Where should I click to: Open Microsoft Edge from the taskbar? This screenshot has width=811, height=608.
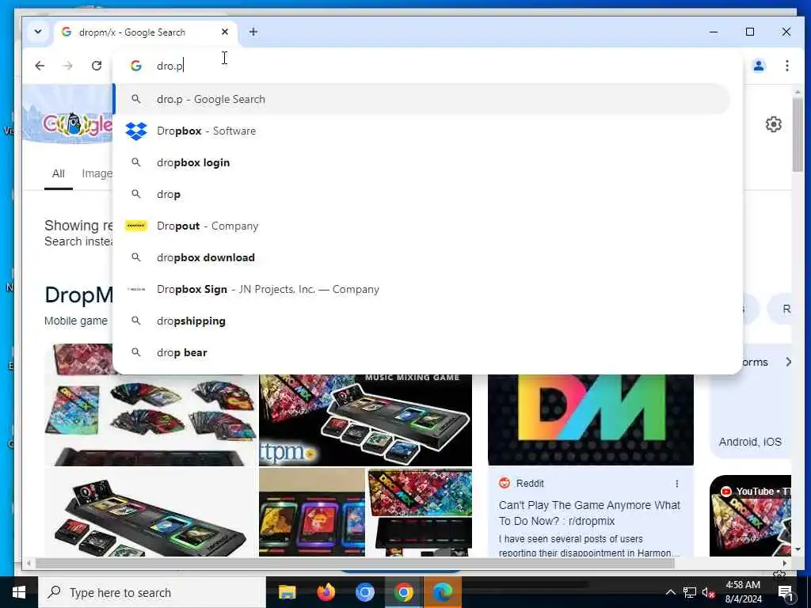[x=442, y=592]
